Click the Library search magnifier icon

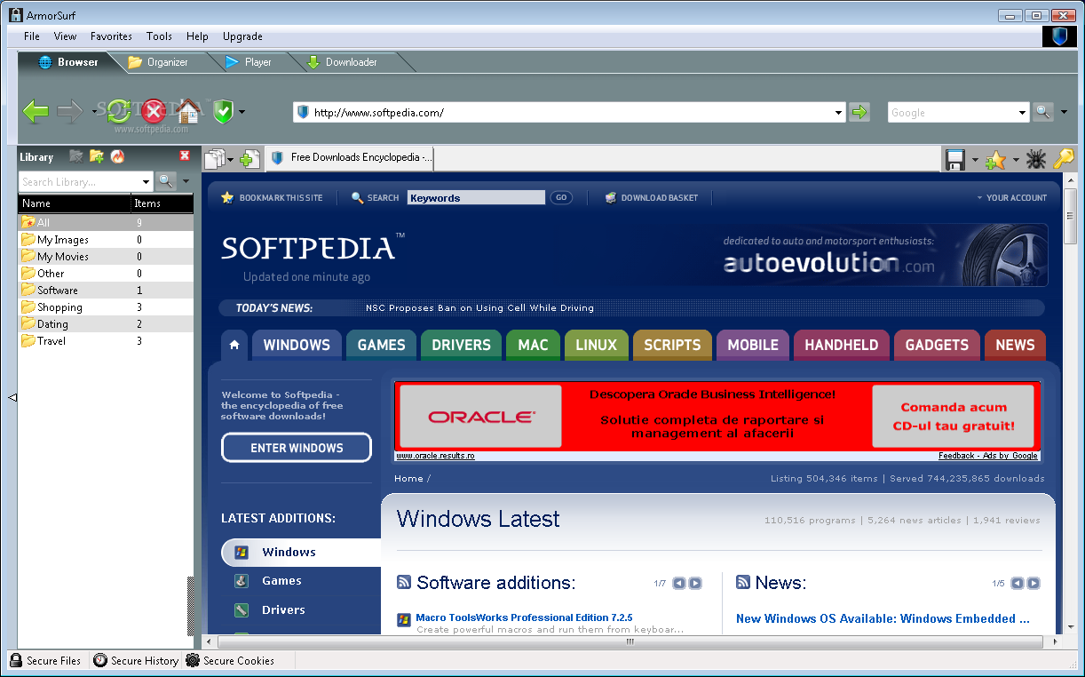point(165,181)
